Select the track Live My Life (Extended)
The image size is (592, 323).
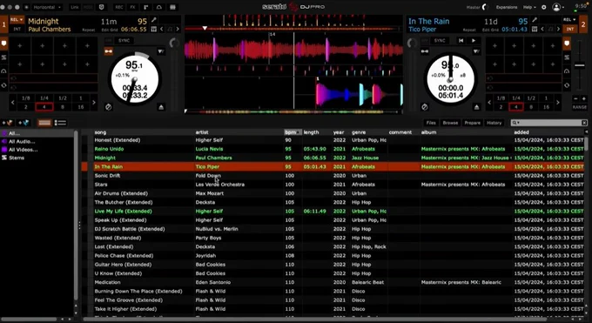point(123,212)
